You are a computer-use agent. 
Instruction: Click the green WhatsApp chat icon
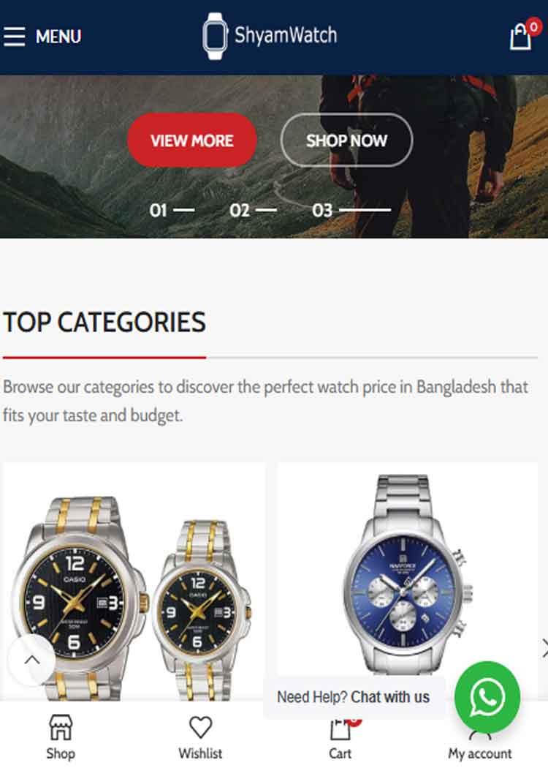[x=487, y=696]
